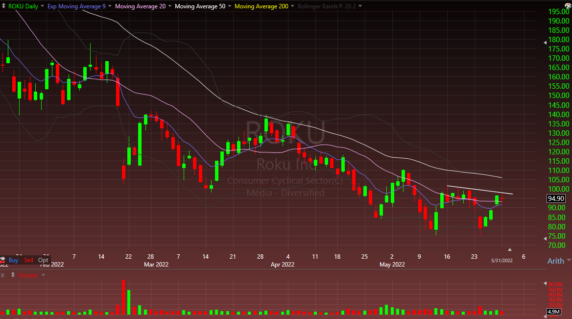Click the 195.00 price axis label

558,12
